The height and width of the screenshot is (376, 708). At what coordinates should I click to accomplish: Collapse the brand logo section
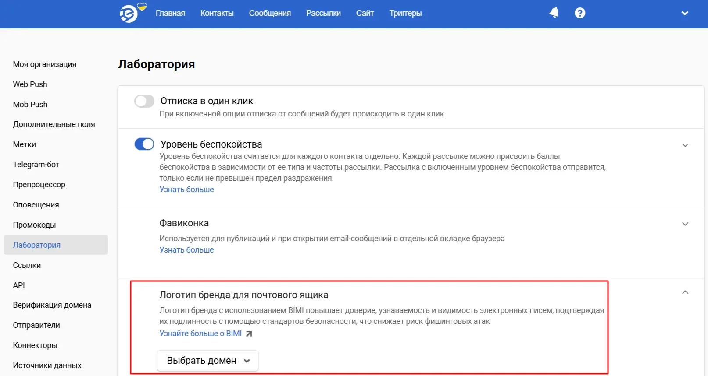click(685, 292)
